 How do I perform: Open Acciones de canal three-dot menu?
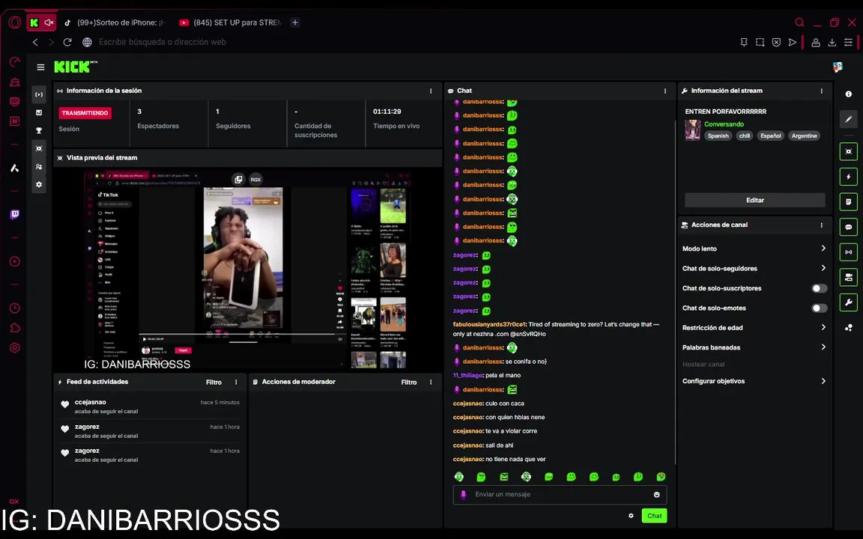tap(822, 225)
